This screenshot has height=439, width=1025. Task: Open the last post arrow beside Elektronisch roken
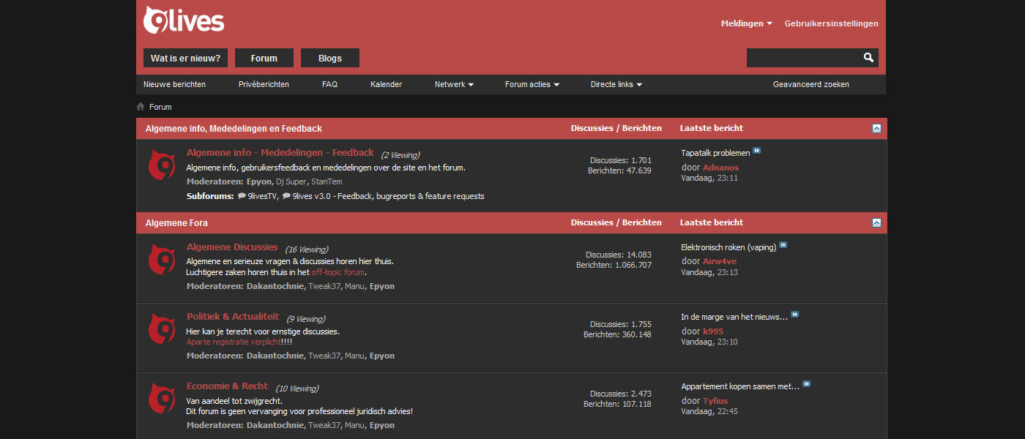[783, 245]
